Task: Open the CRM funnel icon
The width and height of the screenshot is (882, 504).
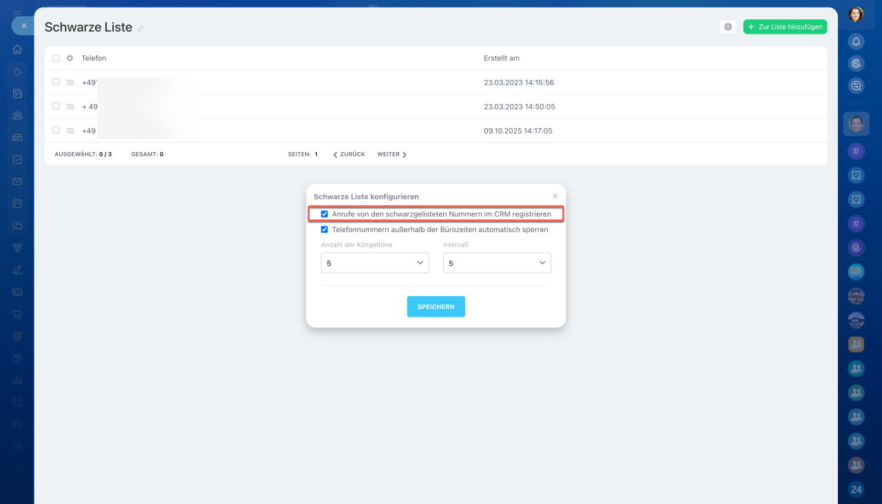Action: (17, 248)
